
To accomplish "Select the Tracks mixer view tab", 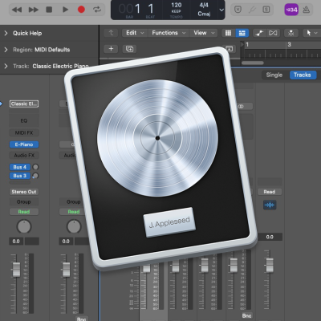I will (x=303, y=75).
